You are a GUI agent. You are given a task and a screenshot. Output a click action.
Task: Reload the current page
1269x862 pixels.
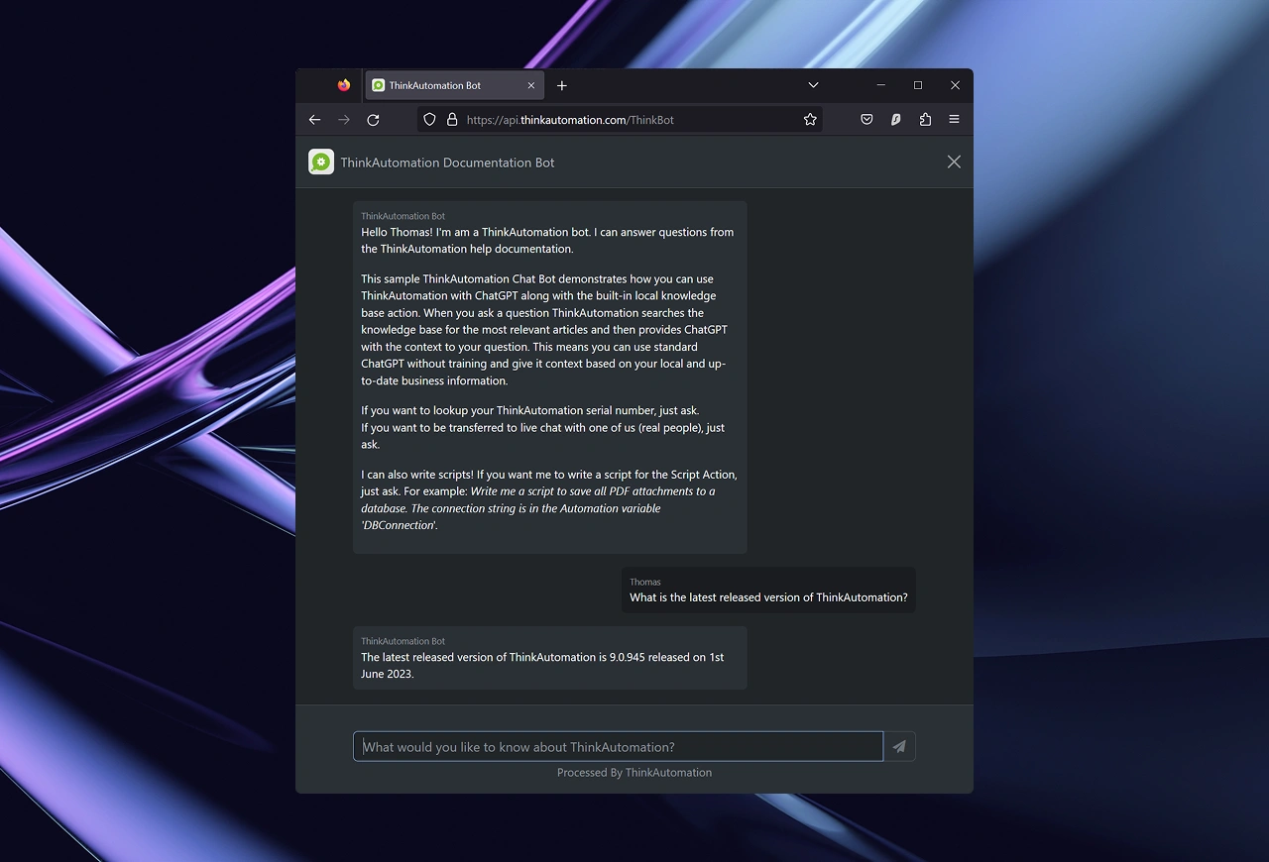tap(373, 119)
